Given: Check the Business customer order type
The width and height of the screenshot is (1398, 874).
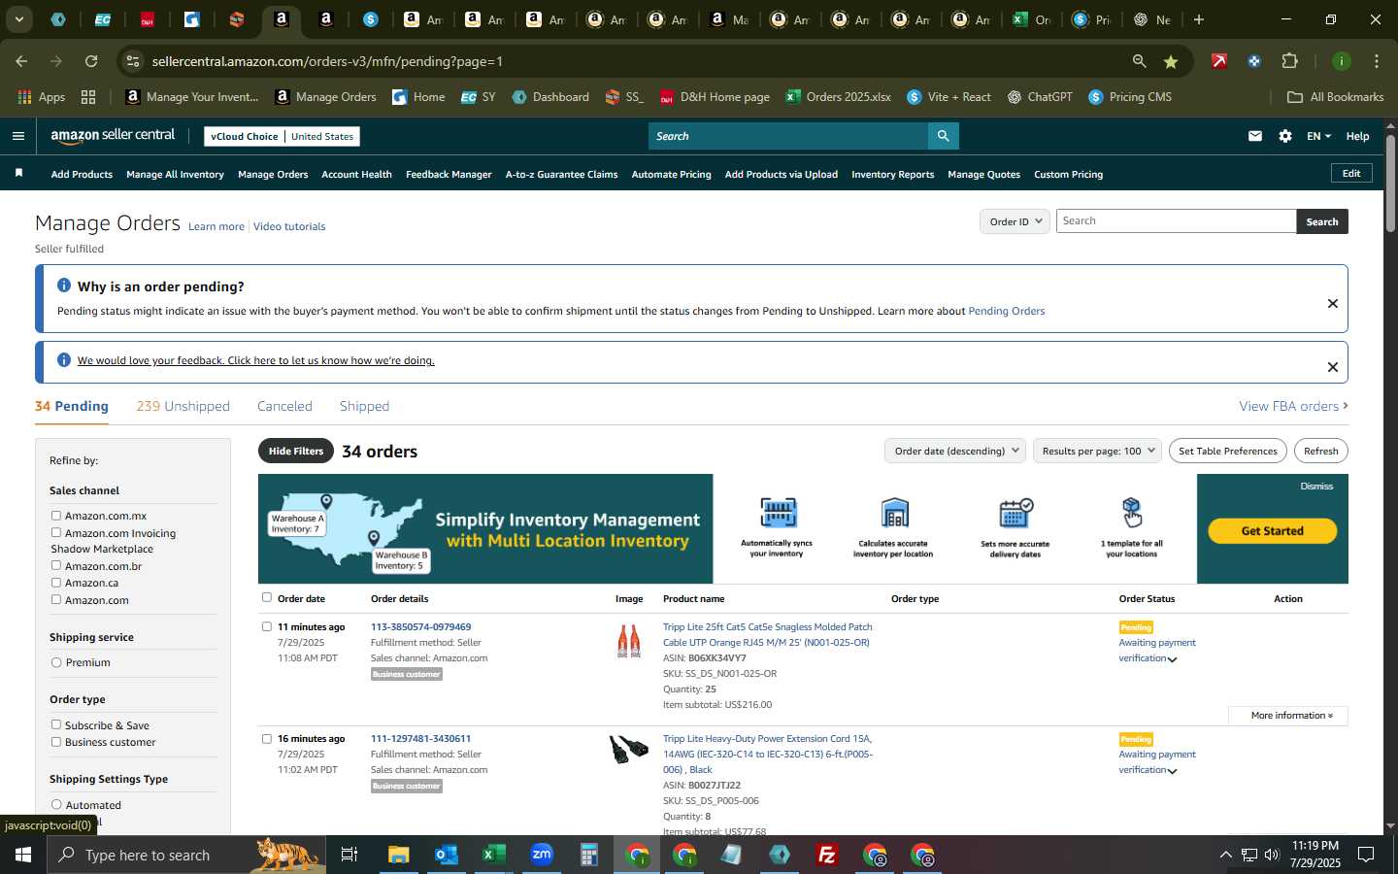Looking at the screenshot, I should pos(56,742).
